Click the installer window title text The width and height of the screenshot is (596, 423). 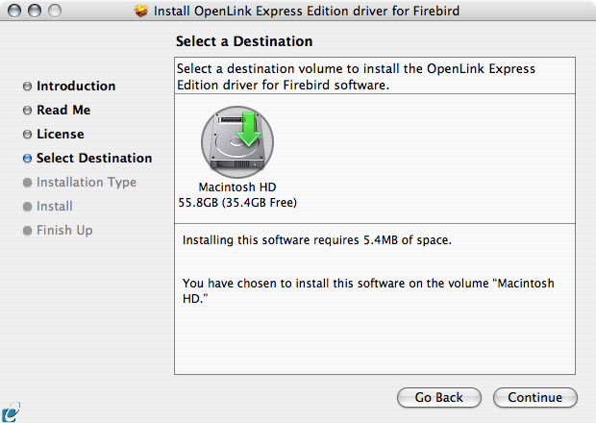click(308, 11)
